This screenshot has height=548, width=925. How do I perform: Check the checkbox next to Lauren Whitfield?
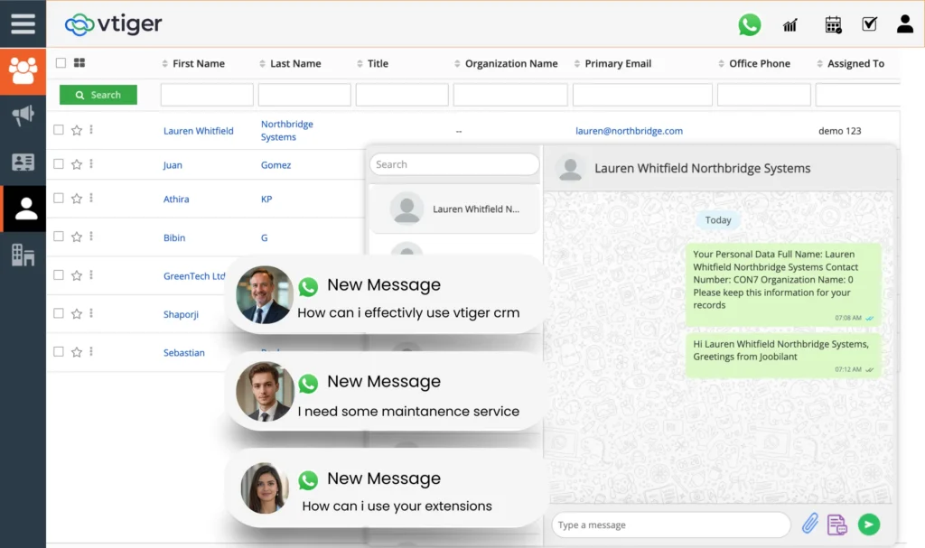pyautogui.click(x=58, y=129)
